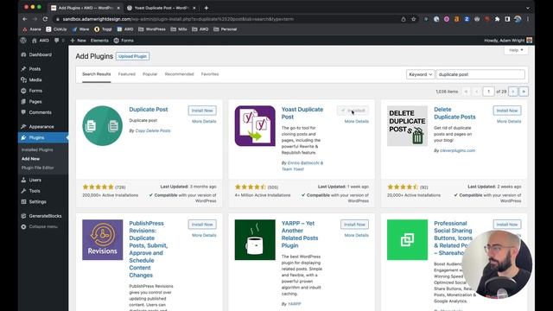Open the cleverplugins.com author link
553x311 pixels.
point(457,150)
